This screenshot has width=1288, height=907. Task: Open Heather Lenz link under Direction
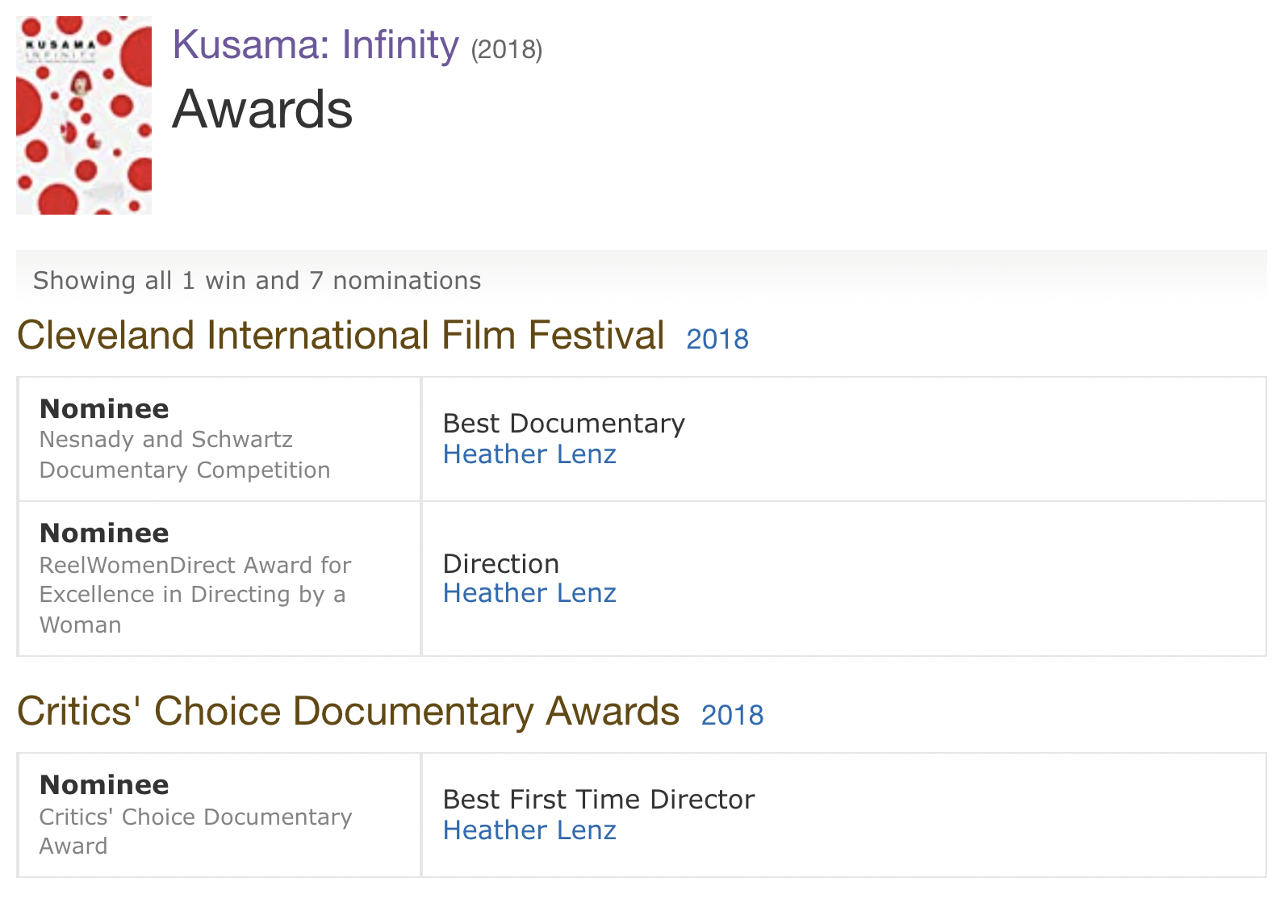pyautogui.click(x=529, y=593)
